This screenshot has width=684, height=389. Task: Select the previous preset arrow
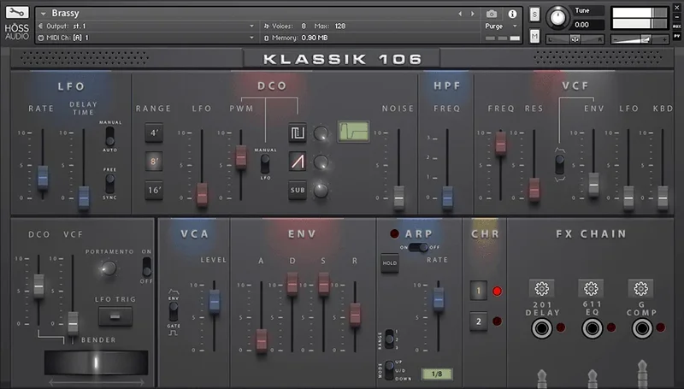[460, 14]
